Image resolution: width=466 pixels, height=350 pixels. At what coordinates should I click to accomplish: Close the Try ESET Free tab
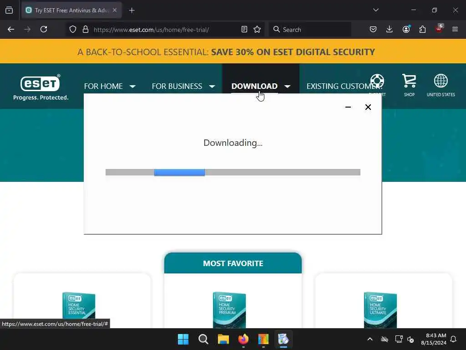tap(115, 10)
